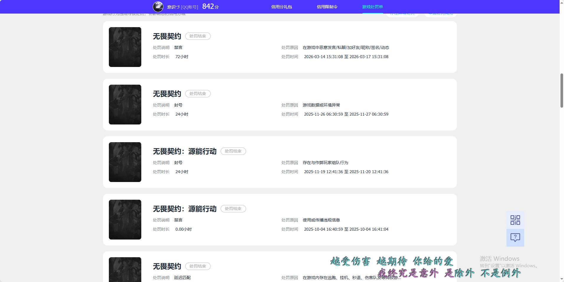Click the 处罚结束 badge on 无畏契约：源能行动
The image size is (564, 282).
233,151
